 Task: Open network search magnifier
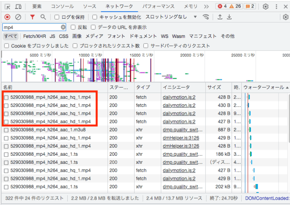[43, 17]
